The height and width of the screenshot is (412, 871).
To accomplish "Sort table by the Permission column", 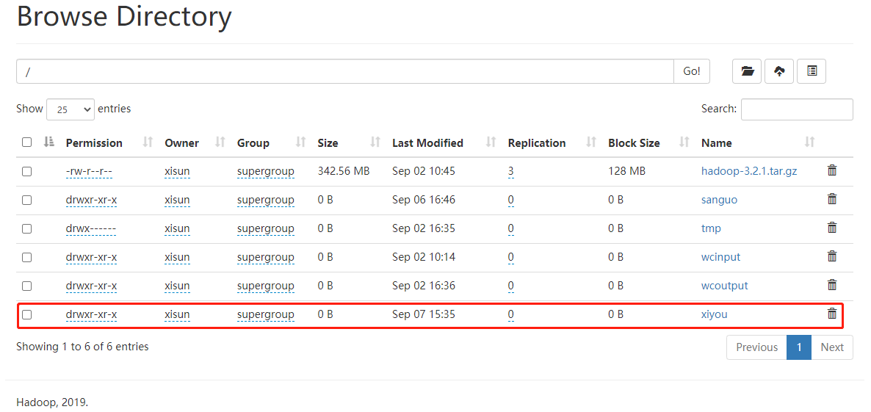I will (94, 143).
